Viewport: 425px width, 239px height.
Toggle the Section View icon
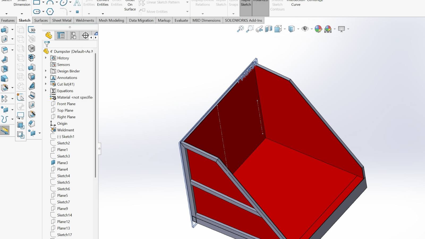click(269, 29)
